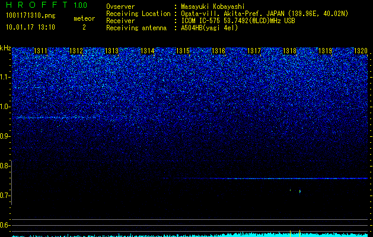Click the 0.6 kHz axis label
Viewport: 373px width, 237px height.
tap(5, 225)
